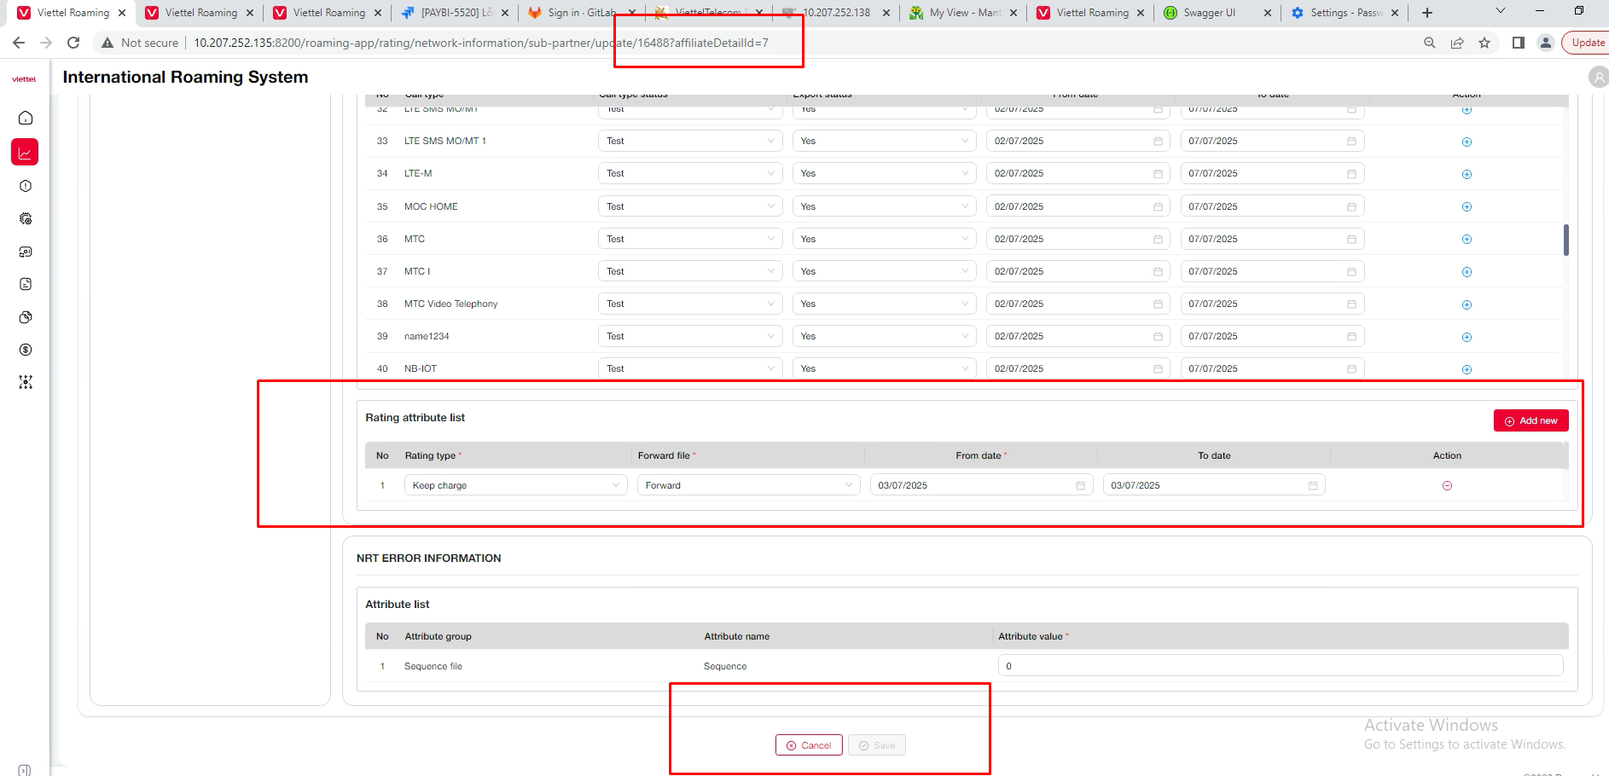This screenshot has width=1609, height=776.
Task: Click the plus action icon for name1234 row
Action: click(1467, 337)
